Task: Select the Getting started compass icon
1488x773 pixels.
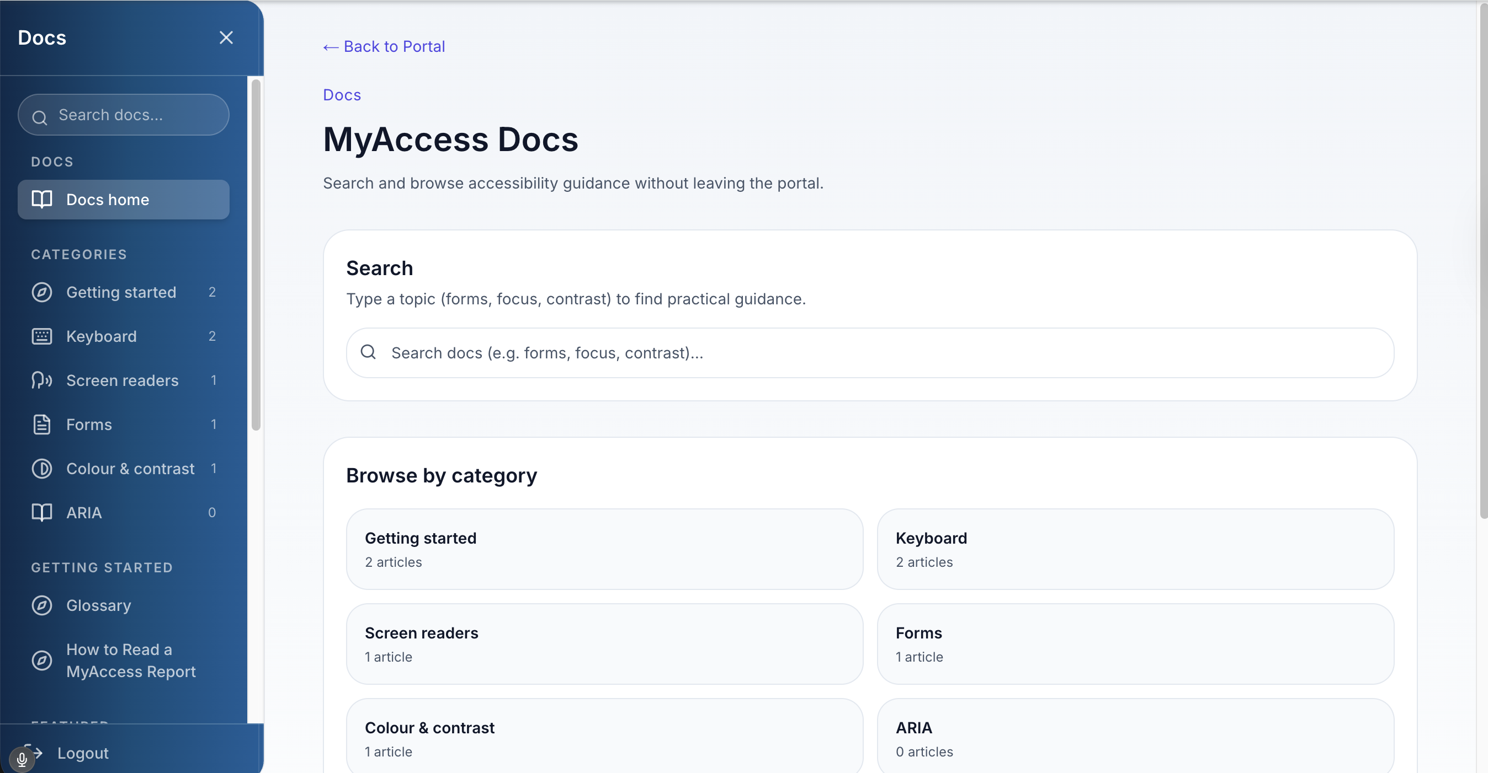Action: (41, 292)
